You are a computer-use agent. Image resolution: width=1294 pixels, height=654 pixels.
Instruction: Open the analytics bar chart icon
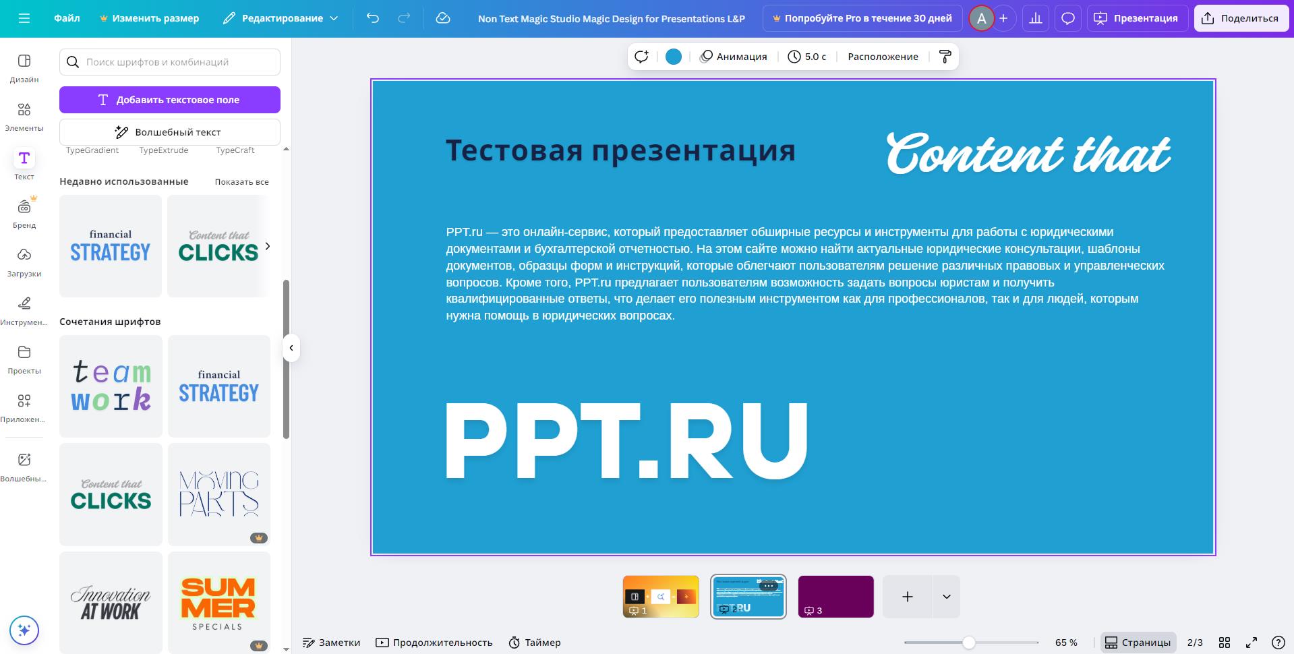point(1035,18)
